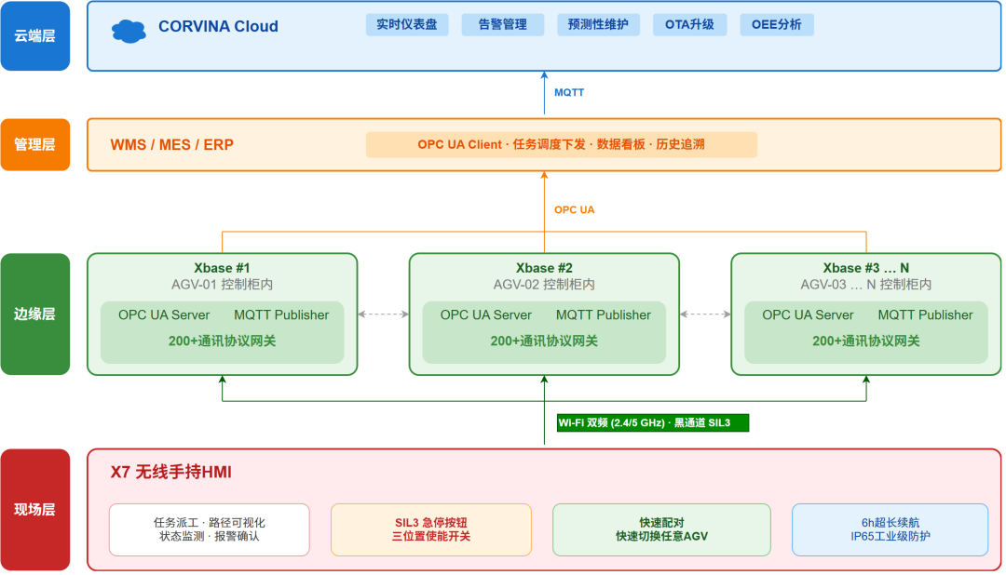The width and height of the screenshot is (1006, 575).
Task: Select the orange OPC UA connector label
Action: (x=574, y=209)
